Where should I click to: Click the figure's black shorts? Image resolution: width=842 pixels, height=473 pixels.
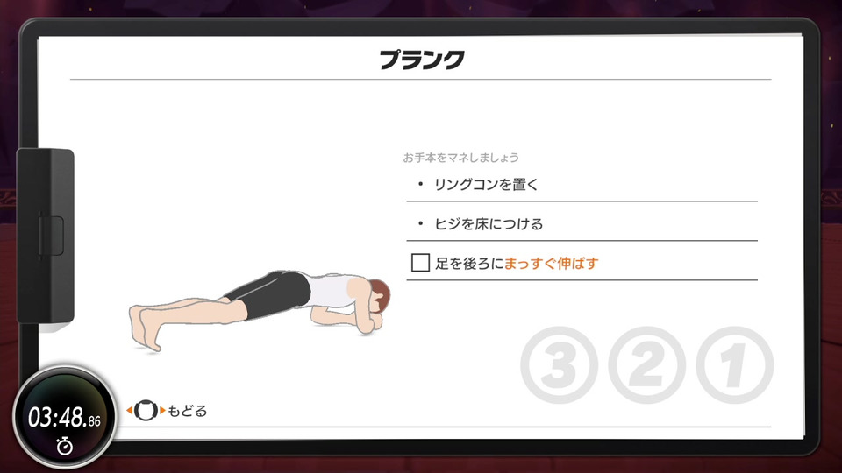pos(269,294)
